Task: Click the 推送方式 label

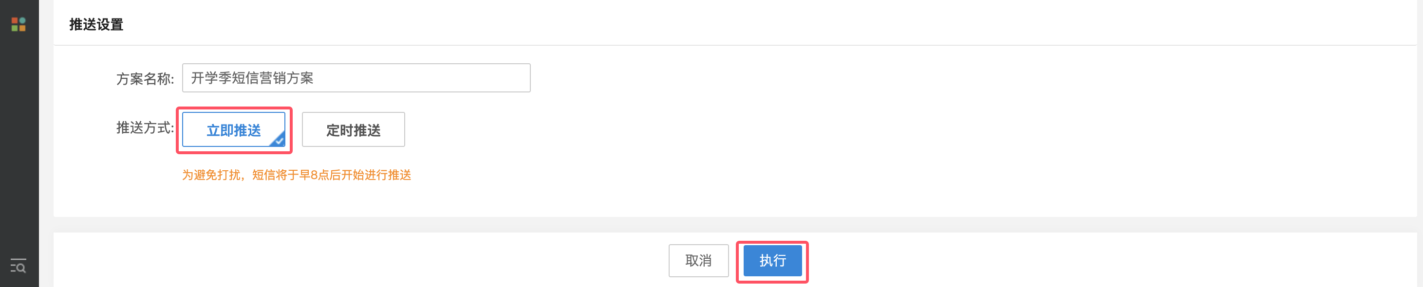Action: tap(145, 127)
